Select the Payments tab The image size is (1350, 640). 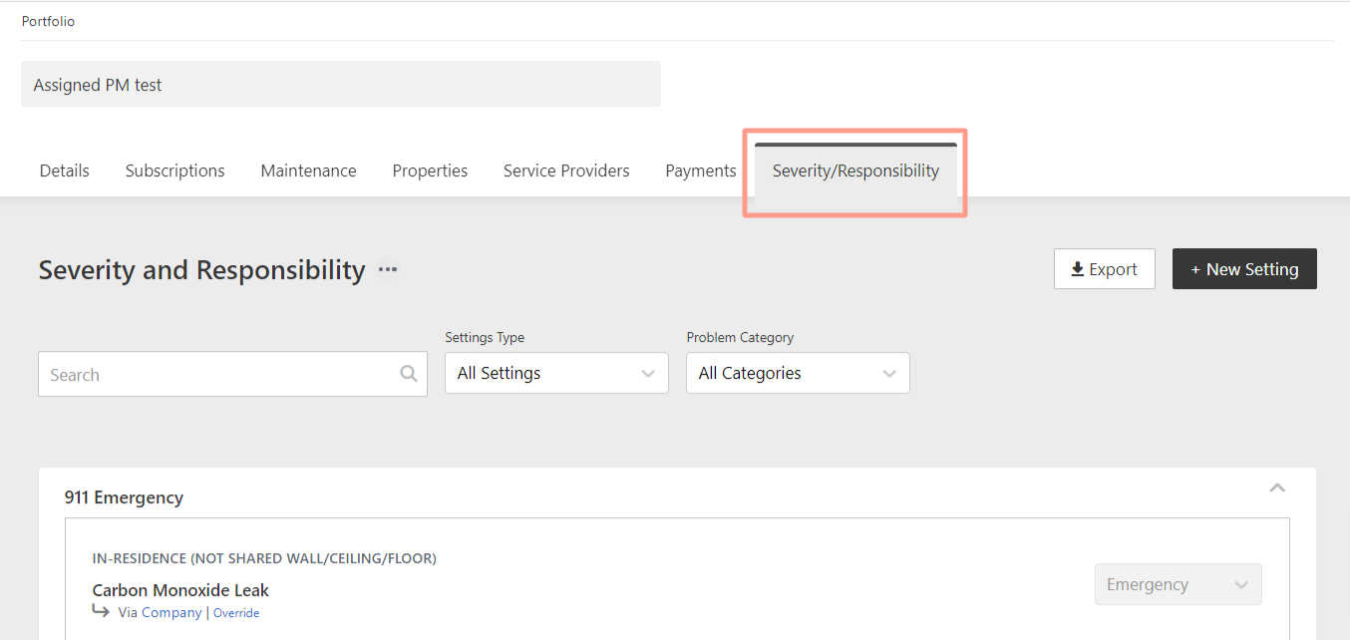coord(701,170)
